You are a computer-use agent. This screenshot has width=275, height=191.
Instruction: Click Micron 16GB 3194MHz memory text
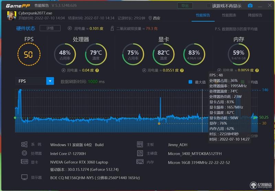click(x=199, y=162)
